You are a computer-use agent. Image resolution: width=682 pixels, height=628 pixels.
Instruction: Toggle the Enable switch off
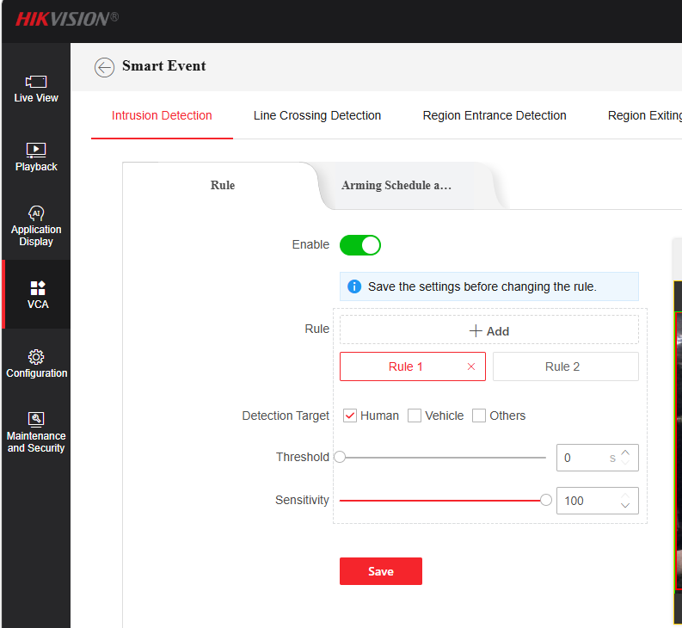(360, 245)
